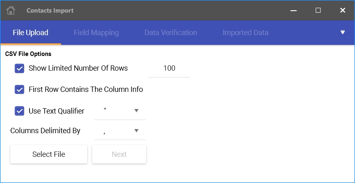
Task: Minimize the Contacts Import window
Action: [294, 10]
